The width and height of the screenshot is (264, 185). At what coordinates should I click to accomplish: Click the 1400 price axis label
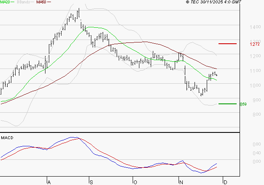(x=255, y=27)
